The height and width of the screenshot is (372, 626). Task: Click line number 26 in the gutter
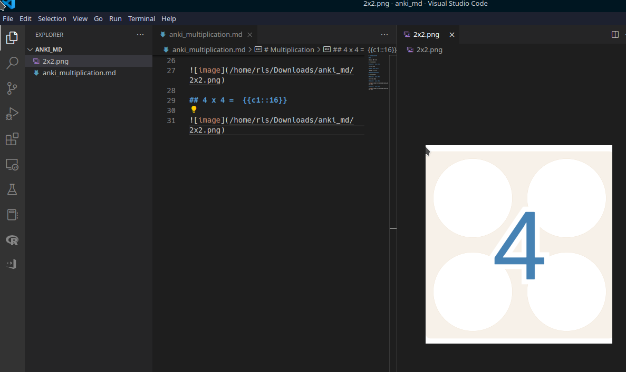click(171, 61)
